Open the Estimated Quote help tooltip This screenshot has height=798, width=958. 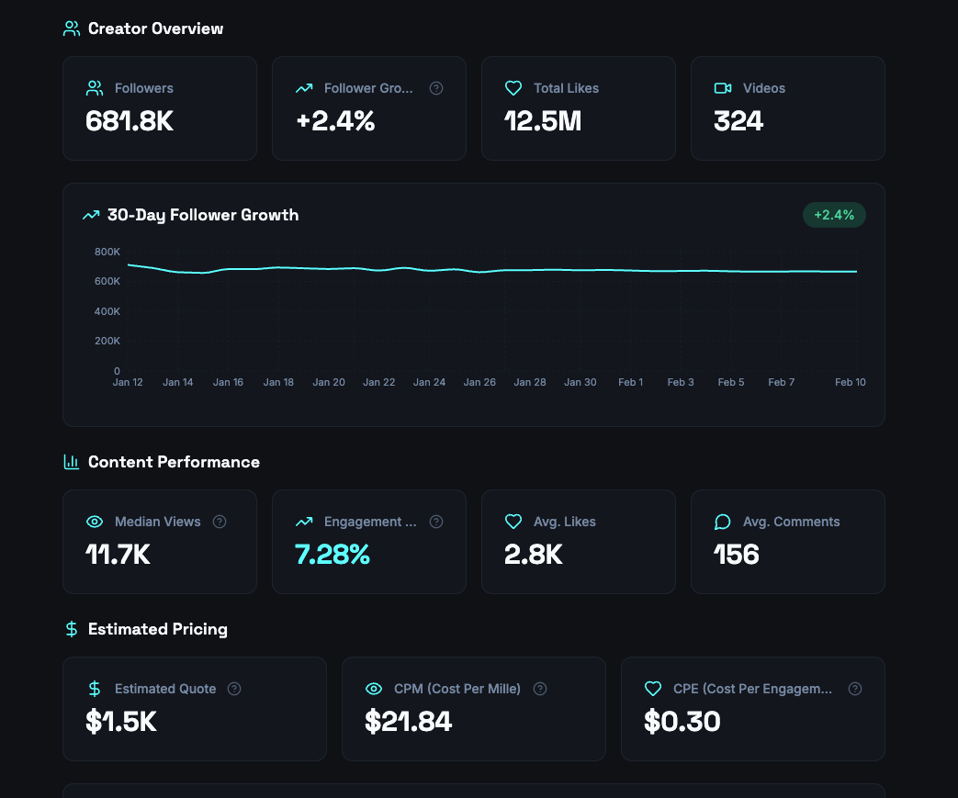[233, 688]
